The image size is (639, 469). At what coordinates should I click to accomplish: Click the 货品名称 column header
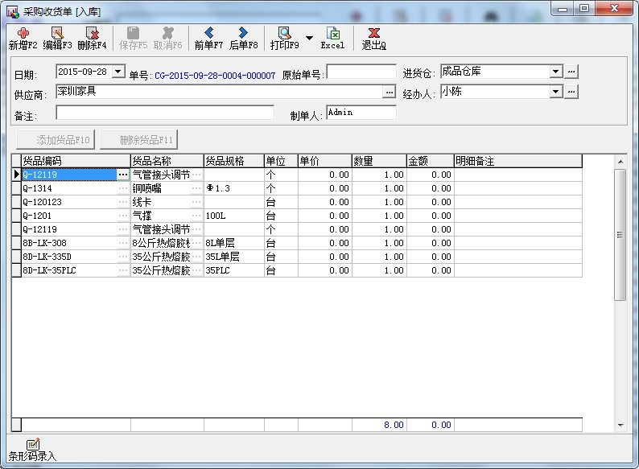[167, 161]
